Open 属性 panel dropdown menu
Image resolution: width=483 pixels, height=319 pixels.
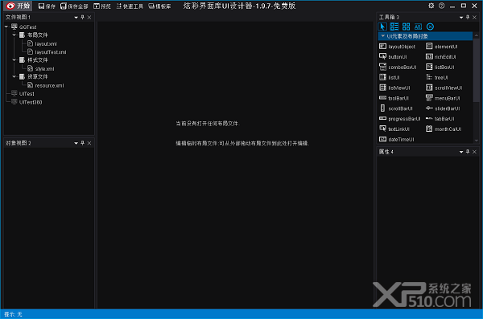(x=461, y=152)
